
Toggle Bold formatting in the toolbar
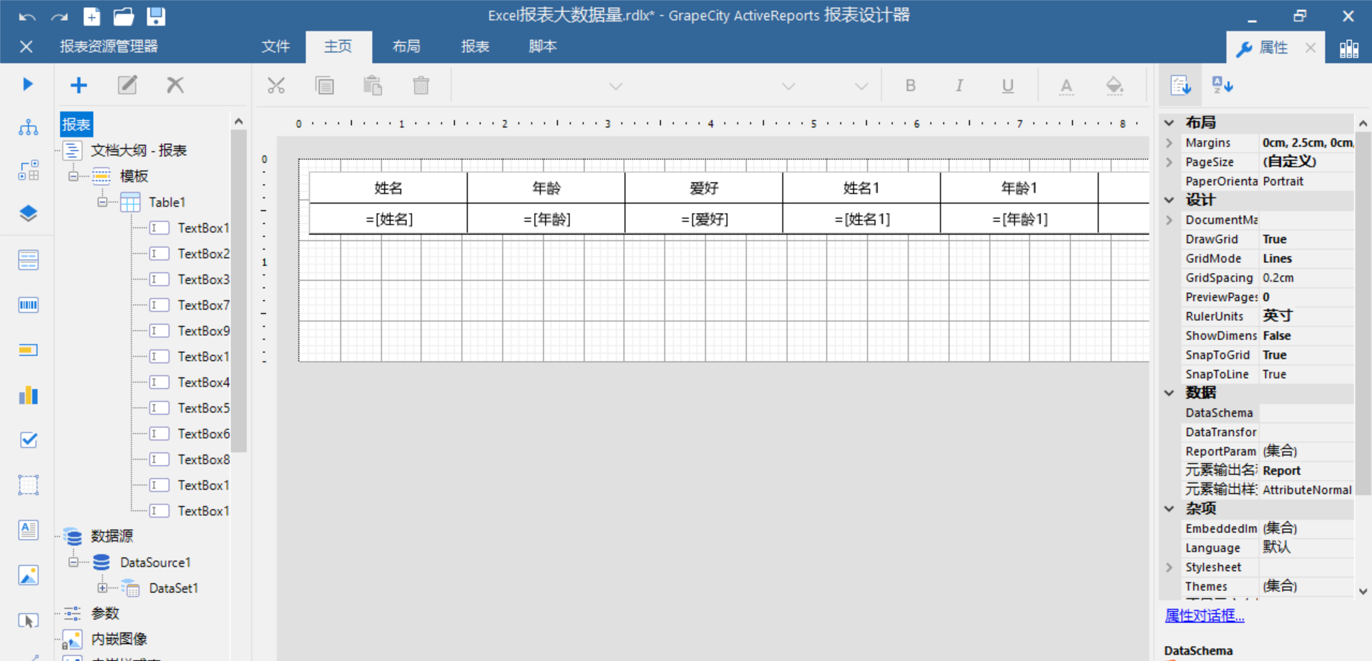point(910,85)
